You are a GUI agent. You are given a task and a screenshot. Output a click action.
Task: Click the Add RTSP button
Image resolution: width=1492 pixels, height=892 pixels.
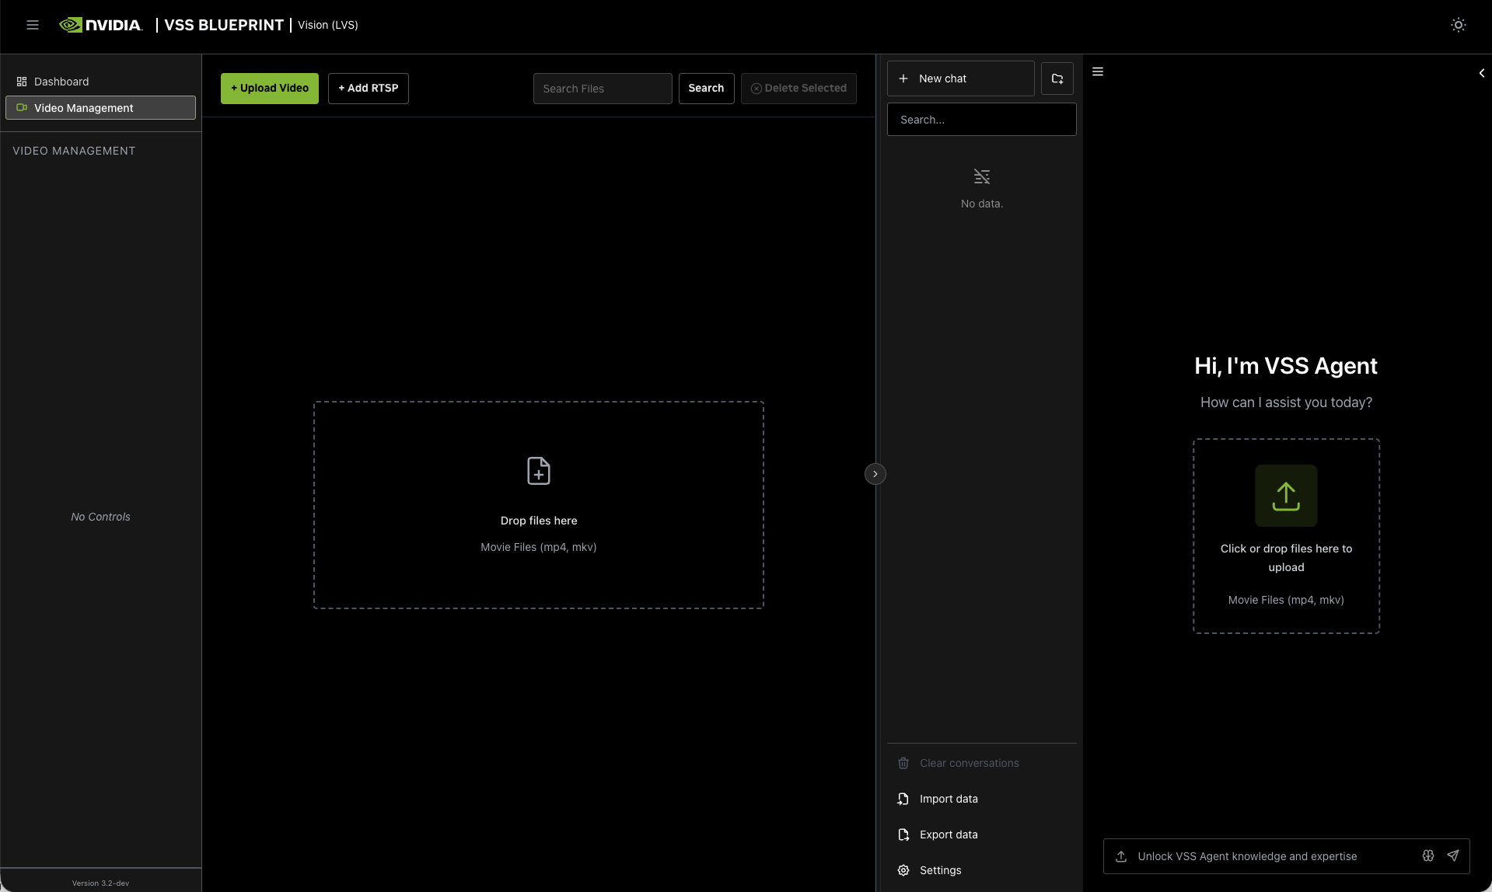[x=369, y=89]
